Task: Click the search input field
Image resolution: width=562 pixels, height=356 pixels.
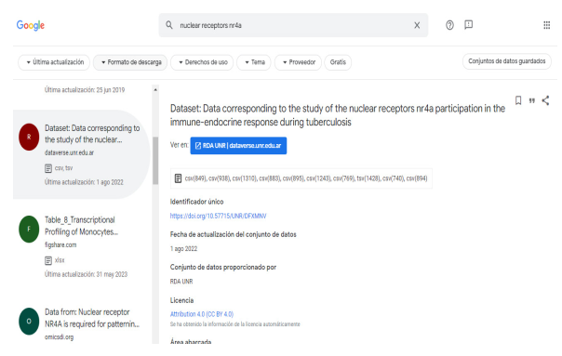Action: click(x=293, y=25)
